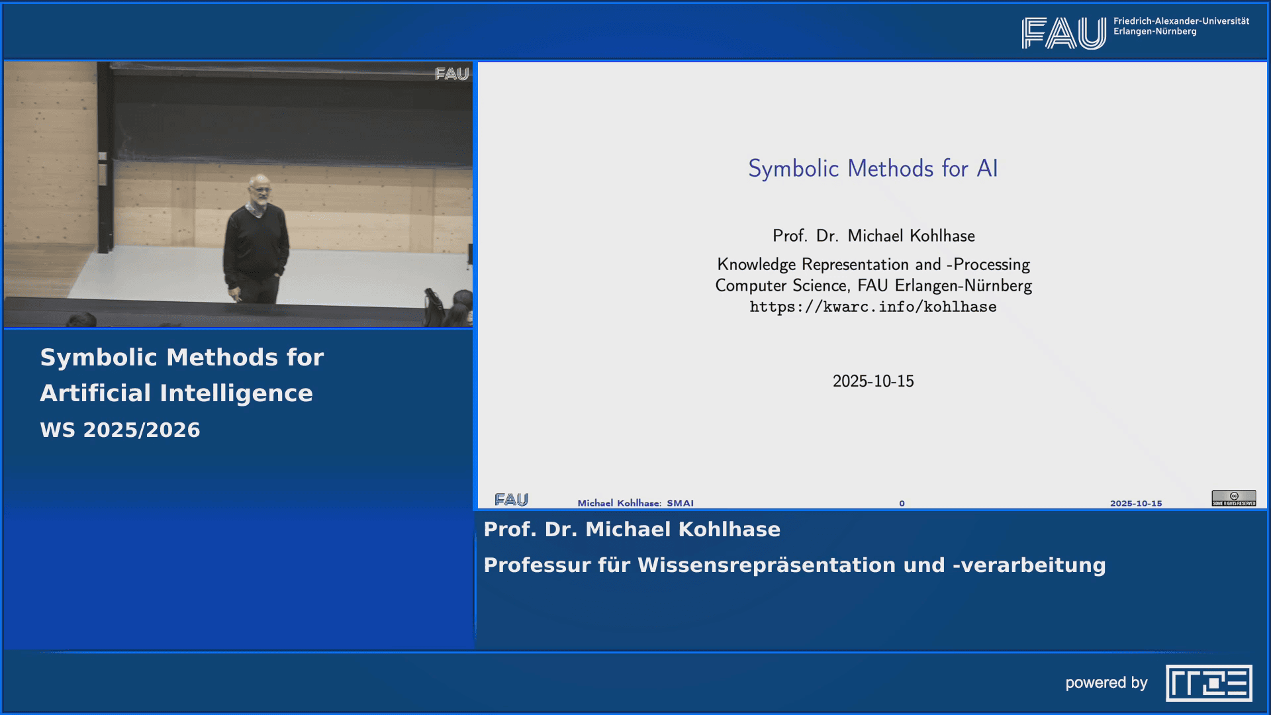
Task: Click the 'powered by' label
Action: [x=1107, y=683]
